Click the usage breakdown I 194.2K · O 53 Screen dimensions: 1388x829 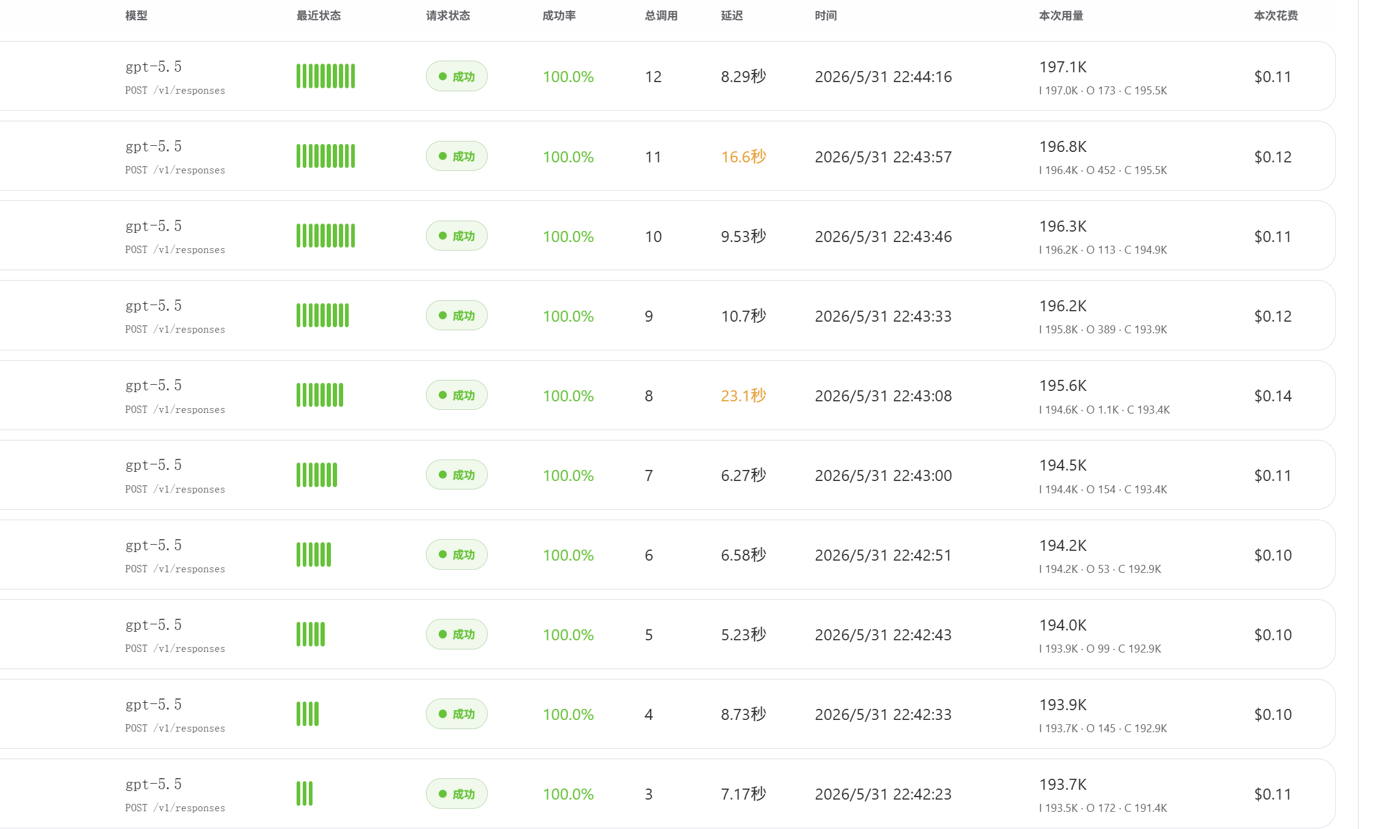1100,569
